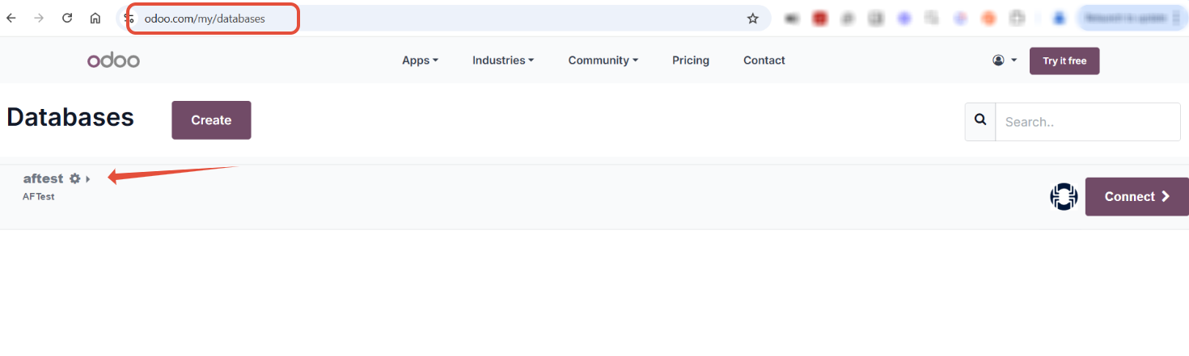Open the Contact page
This screenshot has height=356, width=1189.
pyautogui.click(x=764, y=61)
